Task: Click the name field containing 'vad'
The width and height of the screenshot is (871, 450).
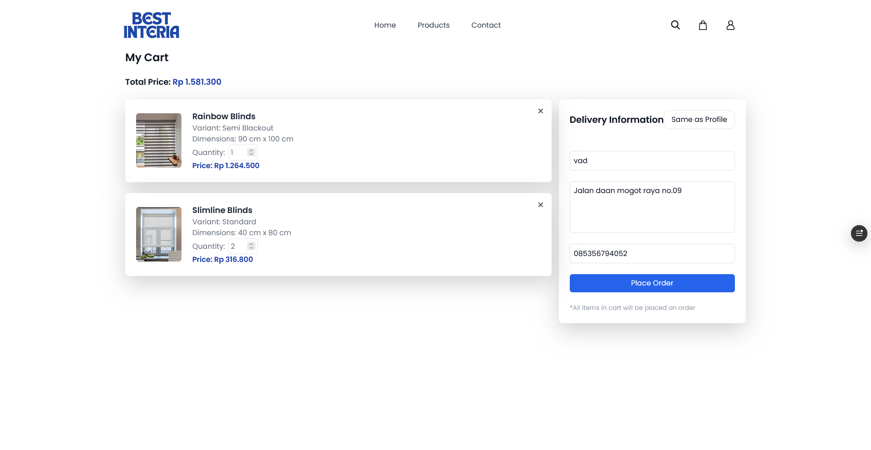Action: (x=652, y=161)
